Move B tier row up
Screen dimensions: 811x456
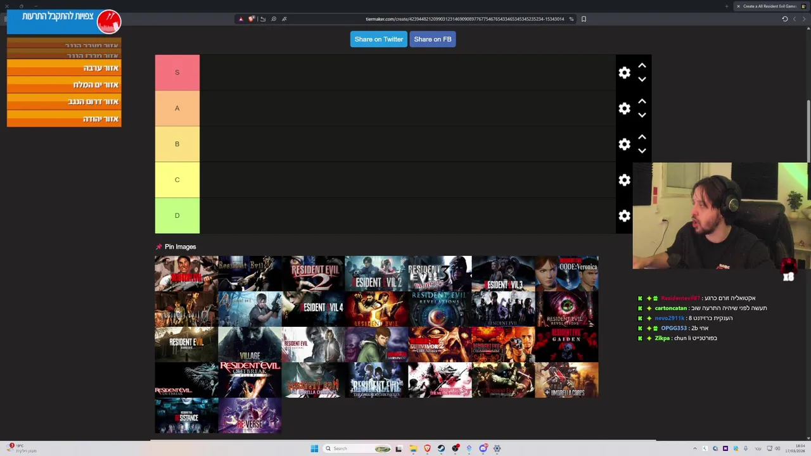point(642,137)
